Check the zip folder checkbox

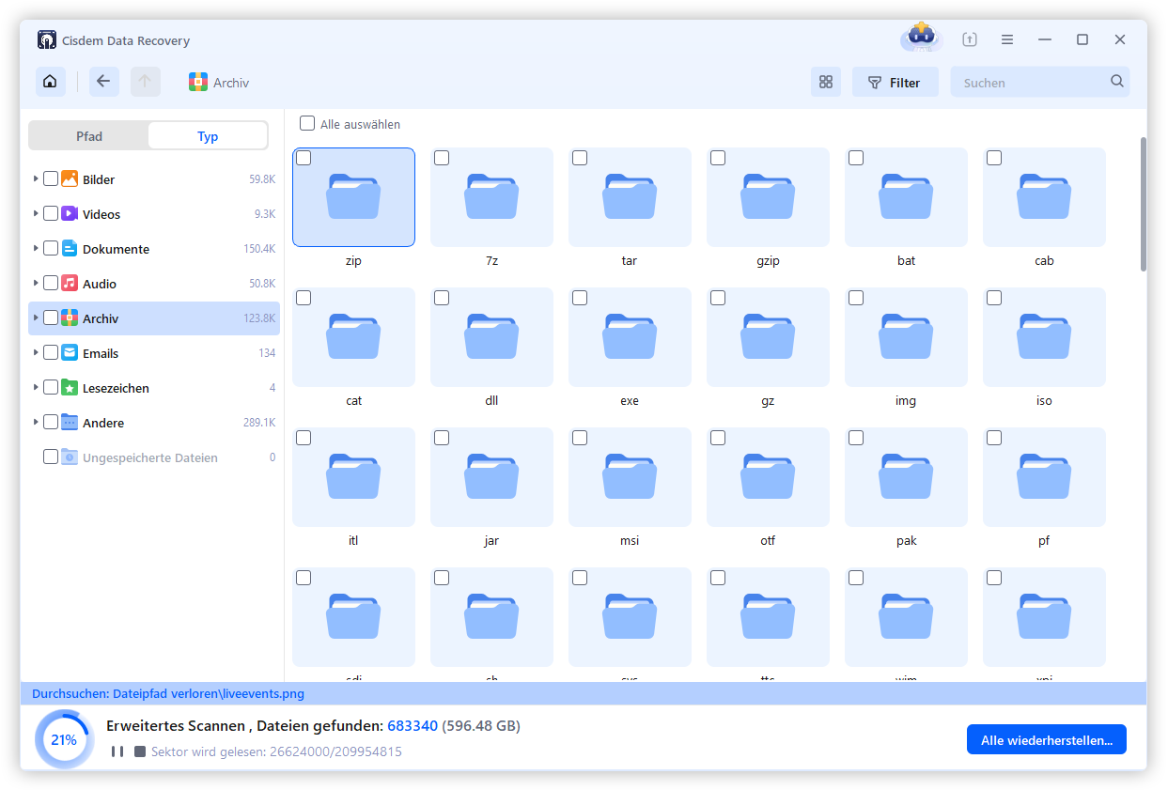pos(303,158)
